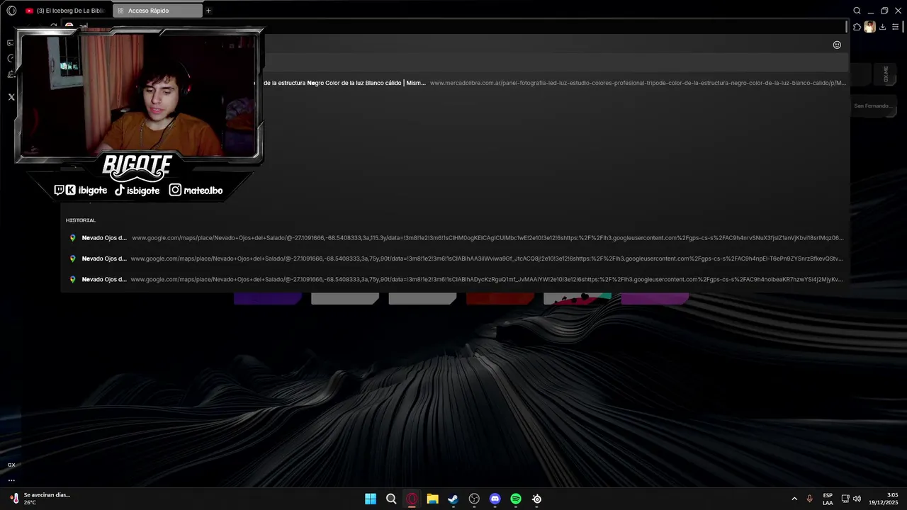Open the sidebar three-dots more options
The width and height of the screenshot is (907, 510).
[x=11, y=480]
